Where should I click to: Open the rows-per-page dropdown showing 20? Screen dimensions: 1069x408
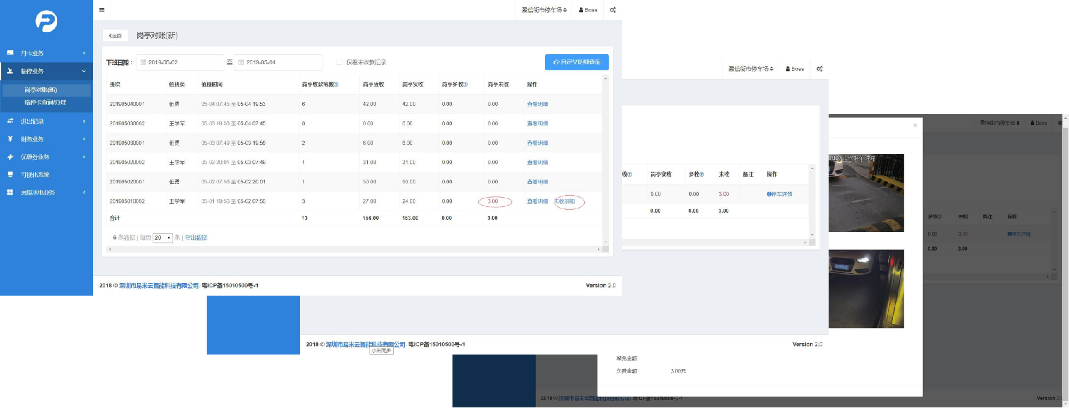[x=163, y=238]
